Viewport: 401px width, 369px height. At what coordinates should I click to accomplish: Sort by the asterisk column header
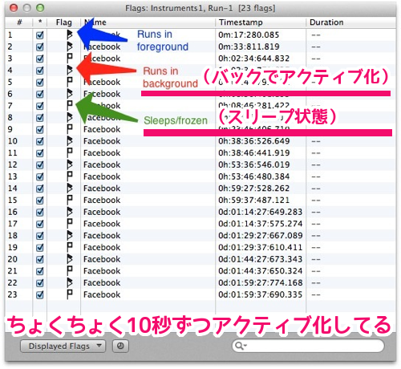[40, 22]
